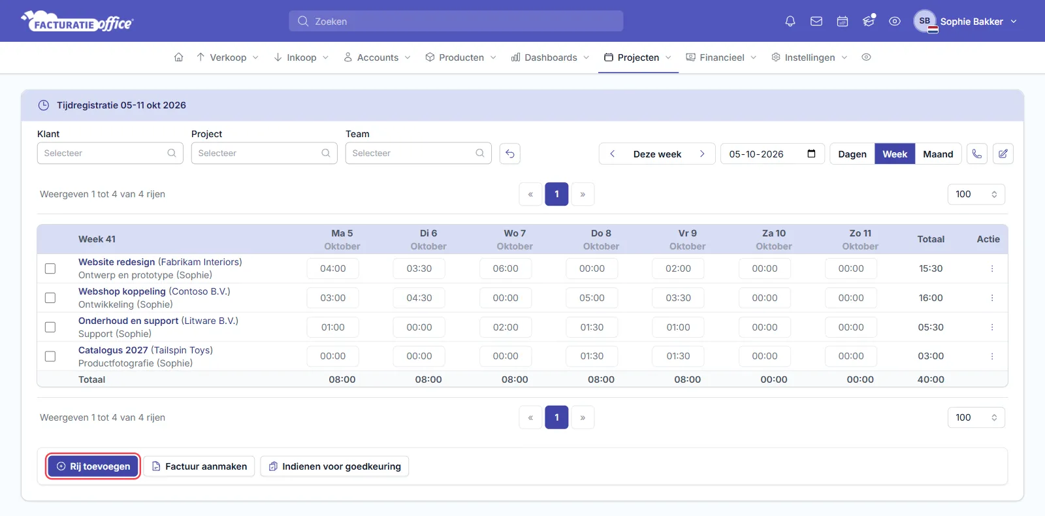Image resolution: width=1045 pixels, height=516 pixels.
Task: Open the top rows-per-page 100 selector
Action: [x=976, y=194]
